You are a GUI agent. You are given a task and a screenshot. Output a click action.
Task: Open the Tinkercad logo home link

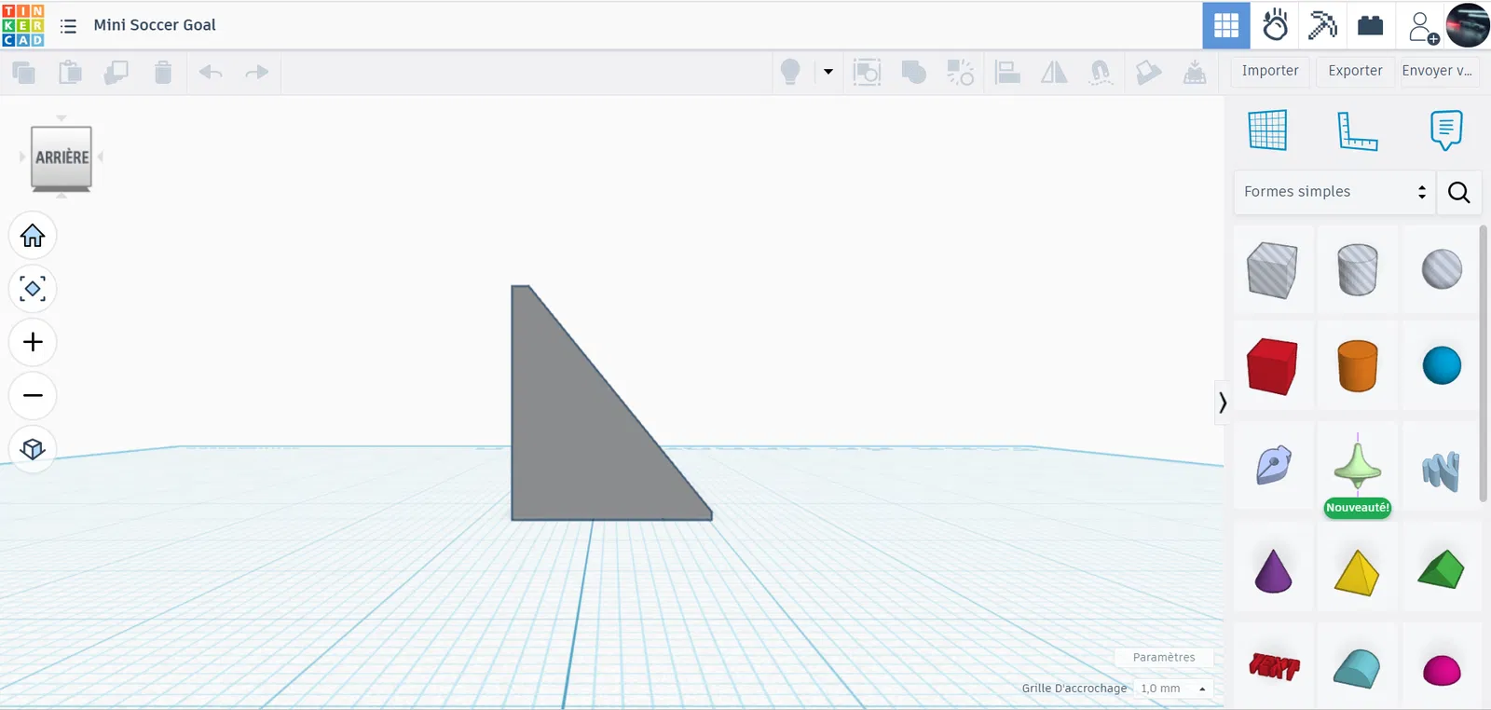pos(23,25)
